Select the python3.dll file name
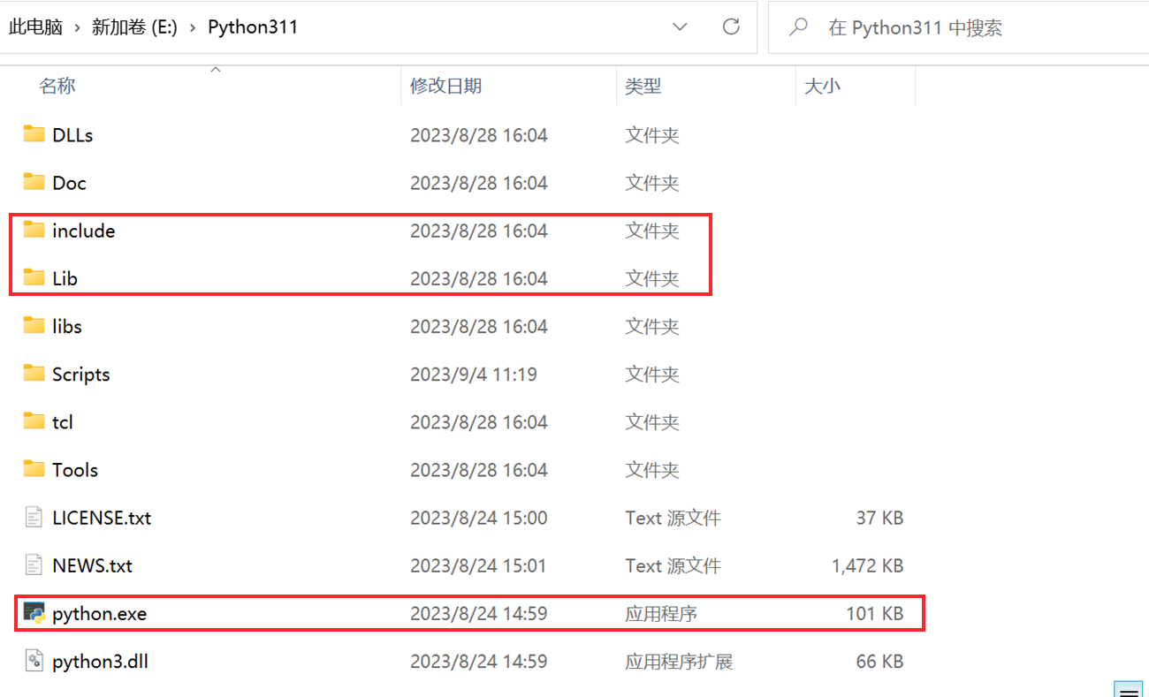 (100, 661)
